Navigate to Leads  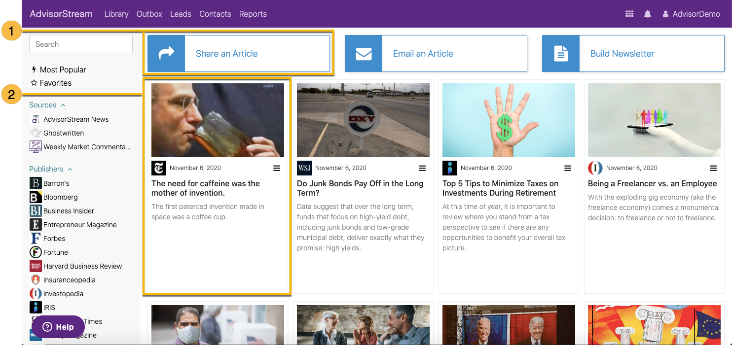point(181,14)
